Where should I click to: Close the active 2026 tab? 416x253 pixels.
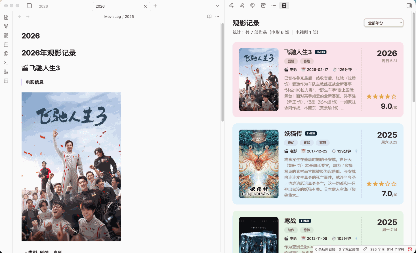point(145,6)
